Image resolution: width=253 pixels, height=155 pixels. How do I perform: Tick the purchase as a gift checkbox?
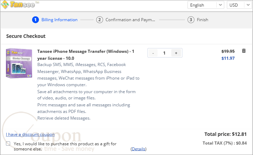point(8,144)
